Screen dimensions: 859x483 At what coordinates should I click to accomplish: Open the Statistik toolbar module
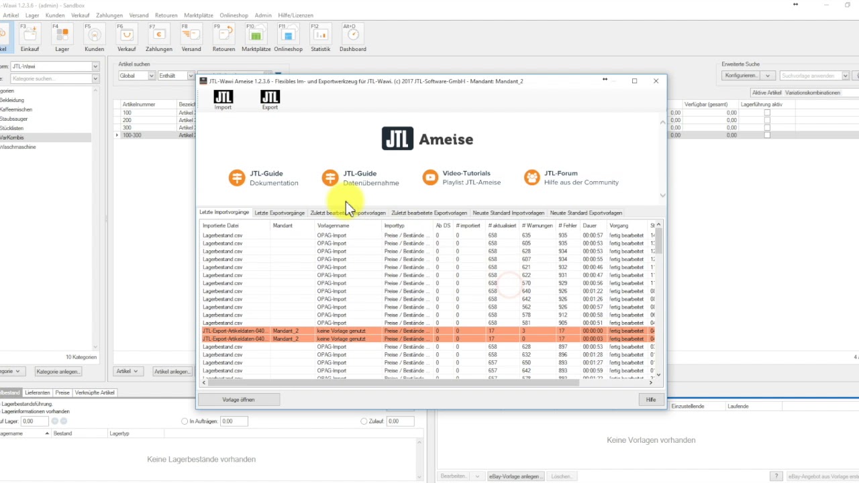coord(320,38)
